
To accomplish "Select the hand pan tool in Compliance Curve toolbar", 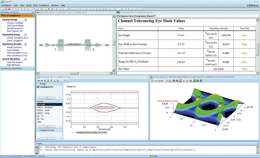I will [51, 81].
